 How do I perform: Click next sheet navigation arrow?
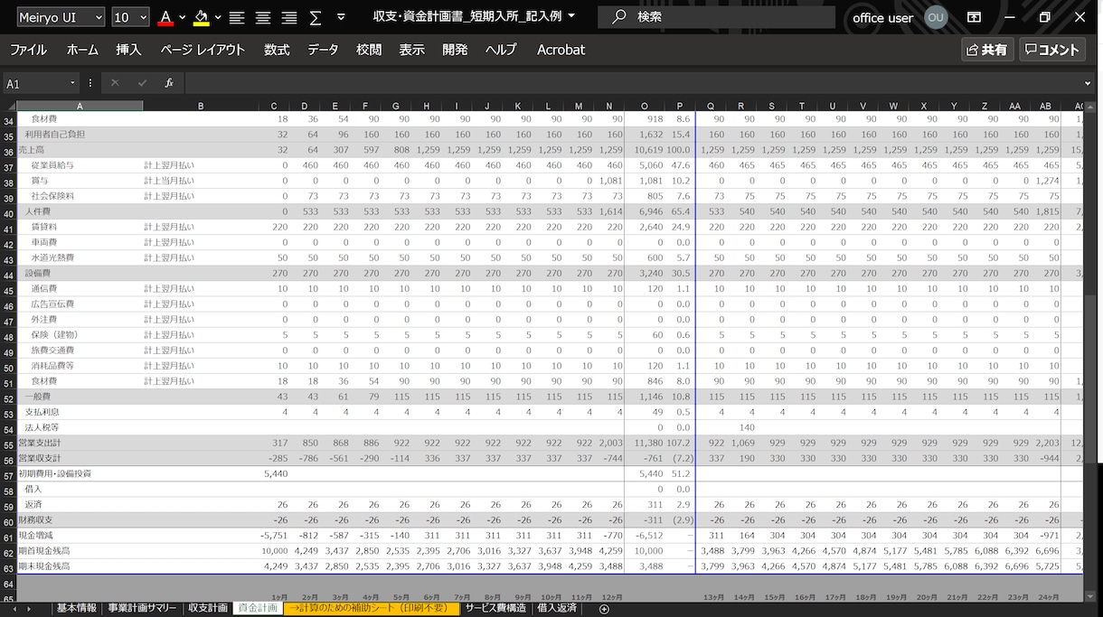click(29, 609)
